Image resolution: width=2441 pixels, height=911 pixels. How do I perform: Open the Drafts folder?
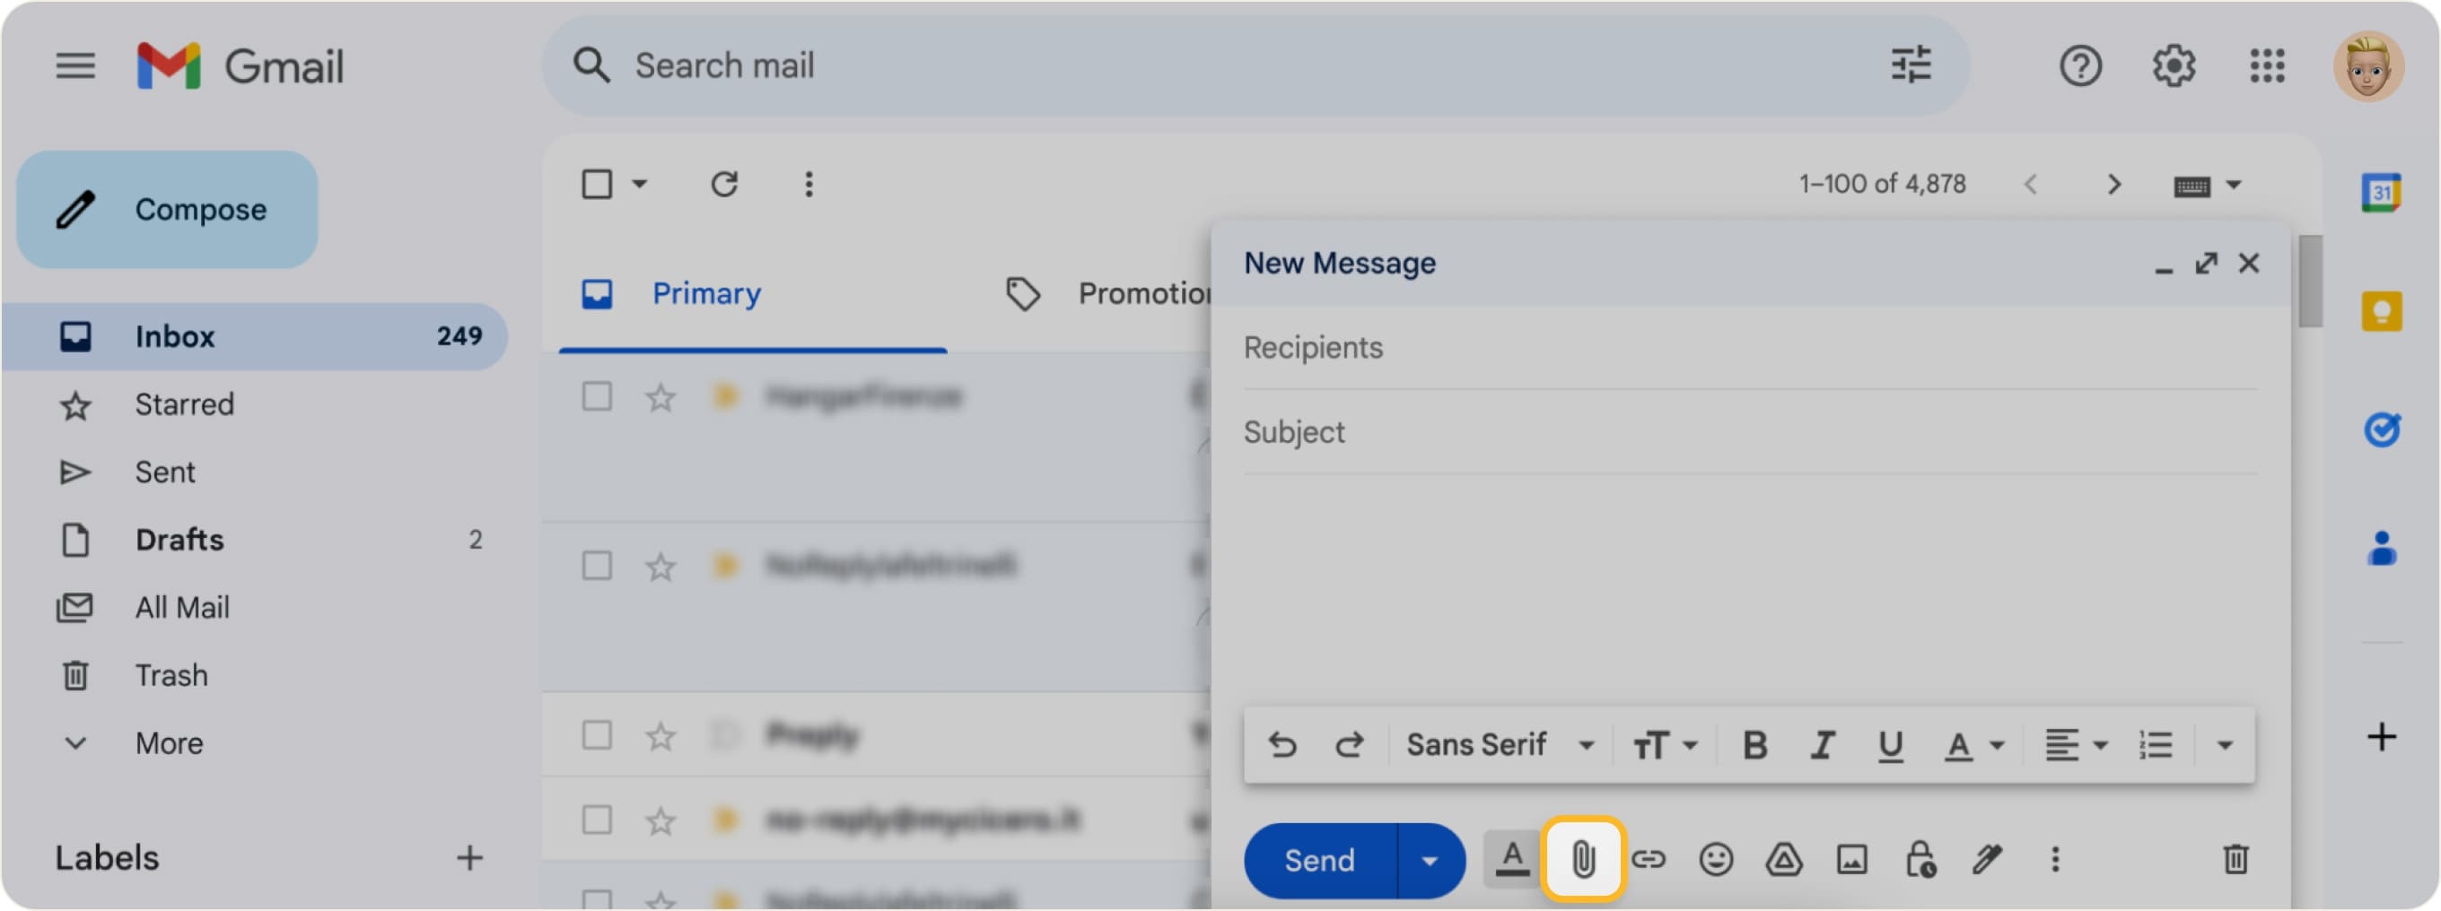point(180,539)
